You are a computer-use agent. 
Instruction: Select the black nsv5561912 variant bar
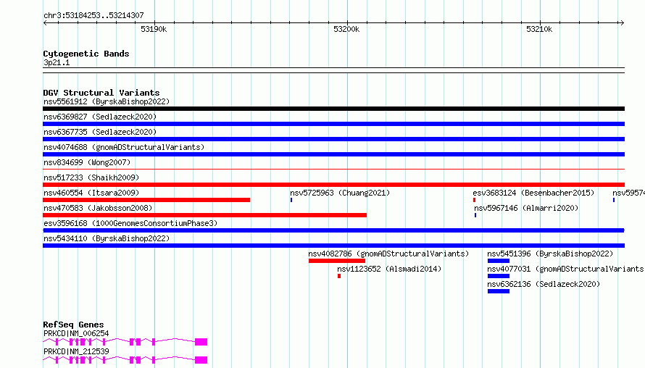point(333,109)
